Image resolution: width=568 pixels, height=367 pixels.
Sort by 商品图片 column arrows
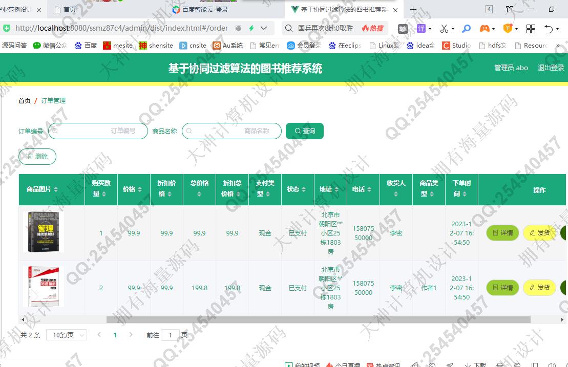point(56,189)
